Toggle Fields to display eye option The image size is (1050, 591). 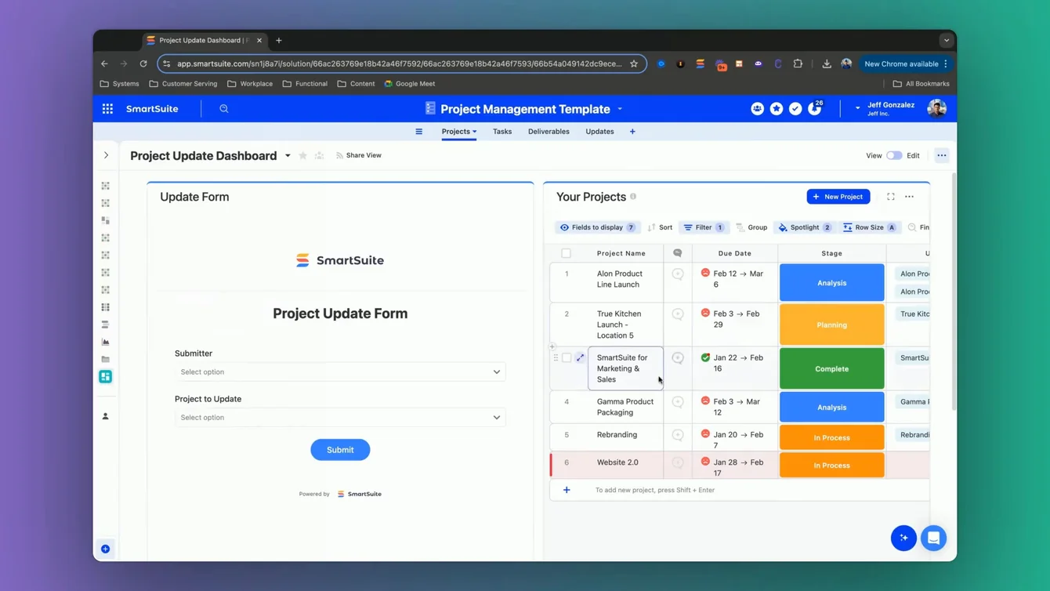(597, 227)
